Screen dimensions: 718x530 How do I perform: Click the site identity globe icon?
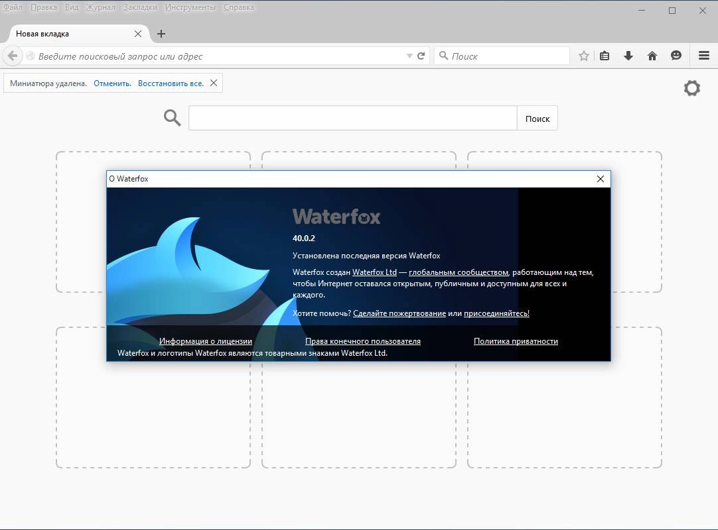tap(31, 56)
